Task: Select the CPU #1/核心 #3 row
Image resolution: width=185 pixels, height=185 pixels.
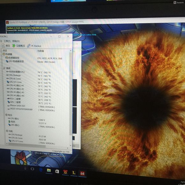Action: pyautogui.click(x=29, y=93)
